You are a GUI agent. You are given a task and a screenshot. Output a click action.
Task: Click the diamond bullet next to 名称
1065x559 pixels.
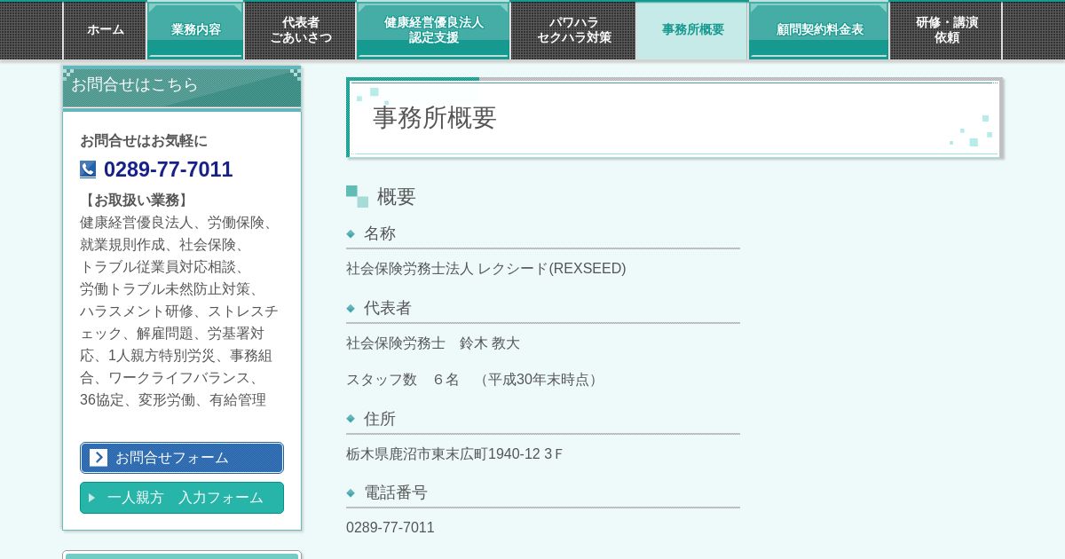tap(351, 234)
